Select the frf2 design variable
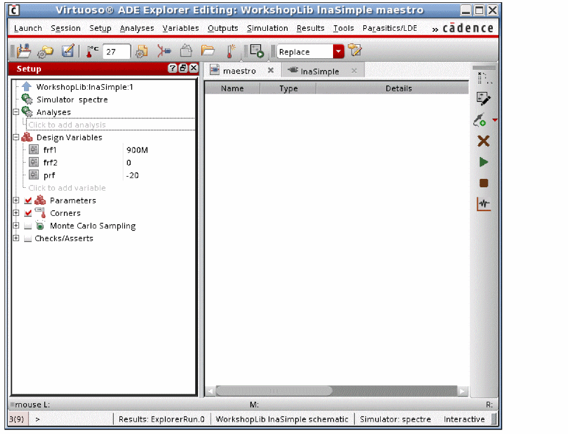 50,163
